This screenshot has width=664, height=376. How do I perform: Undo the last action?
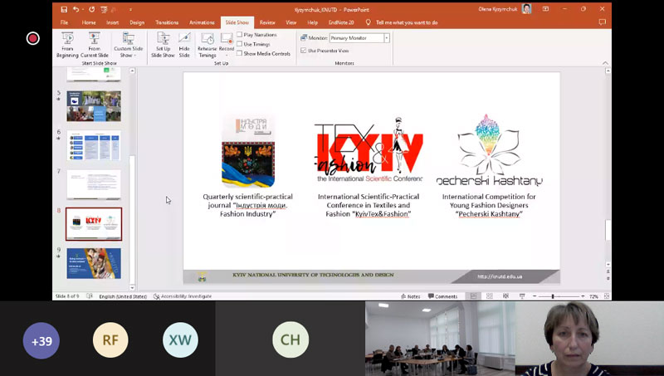pos(76,9)
